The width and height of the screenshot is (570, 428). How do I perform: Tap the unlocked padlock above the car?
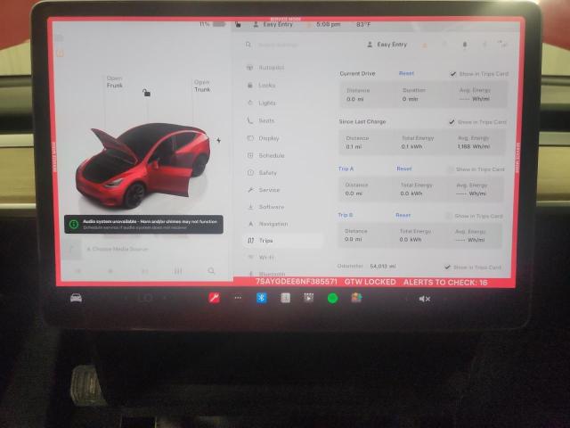coord(146,93)
